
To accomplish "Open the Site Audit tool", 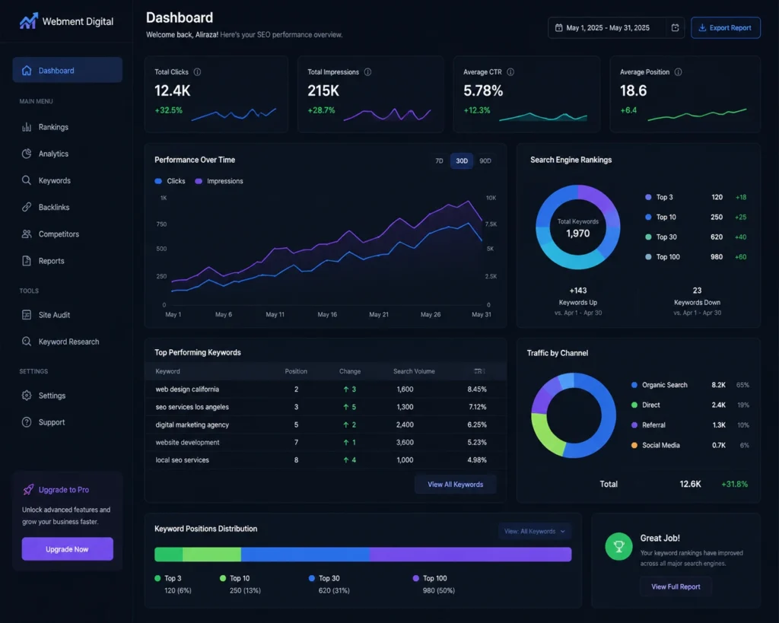I will (x=68, y=315).
